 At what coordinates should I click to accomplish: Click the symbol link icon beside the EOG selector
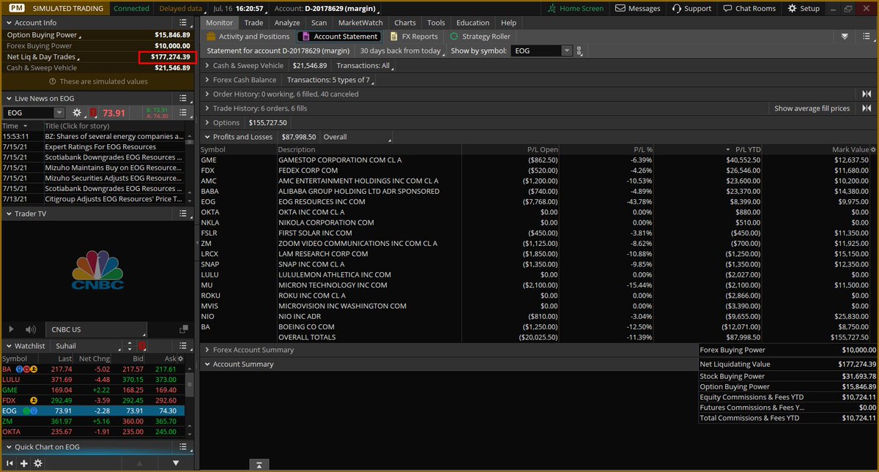coord(579,50)
